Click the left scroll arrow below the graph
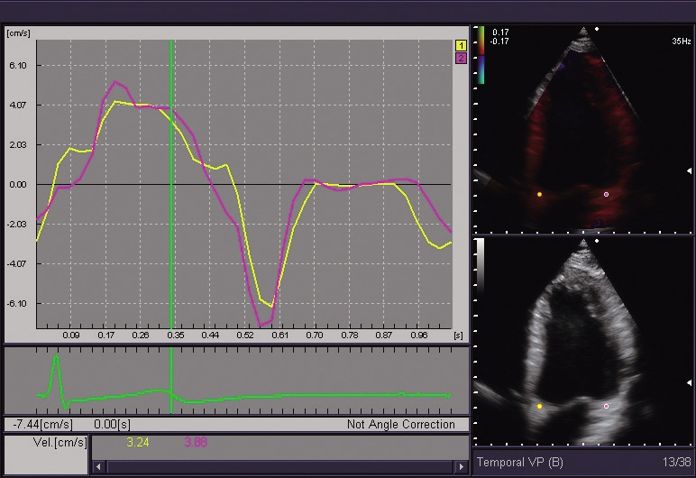 [97, 466]
